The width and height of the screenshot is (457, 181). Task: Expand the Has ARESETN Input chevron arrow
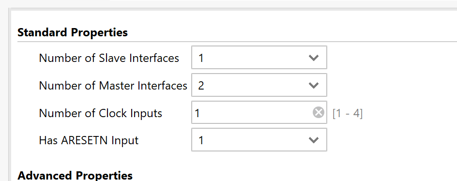[x=313, y=140]
